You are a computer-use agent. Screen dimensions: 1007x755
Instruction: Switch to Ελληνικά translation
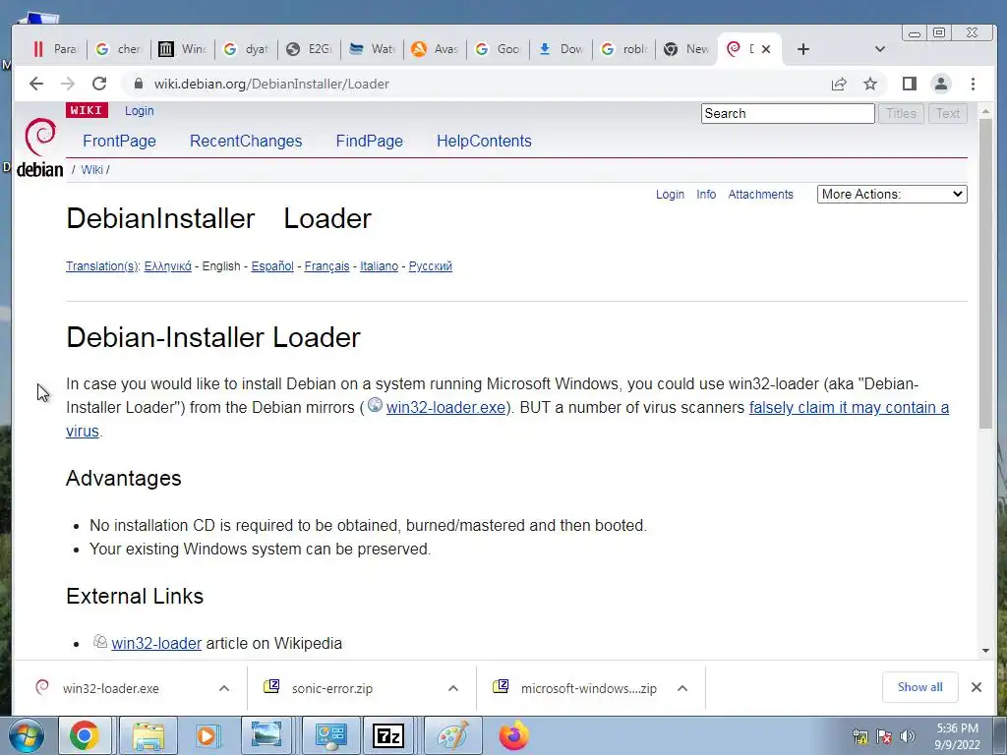[167, 265]
